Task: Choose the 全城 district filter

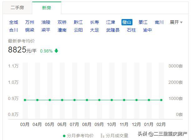Action: (x=13, y=22)
